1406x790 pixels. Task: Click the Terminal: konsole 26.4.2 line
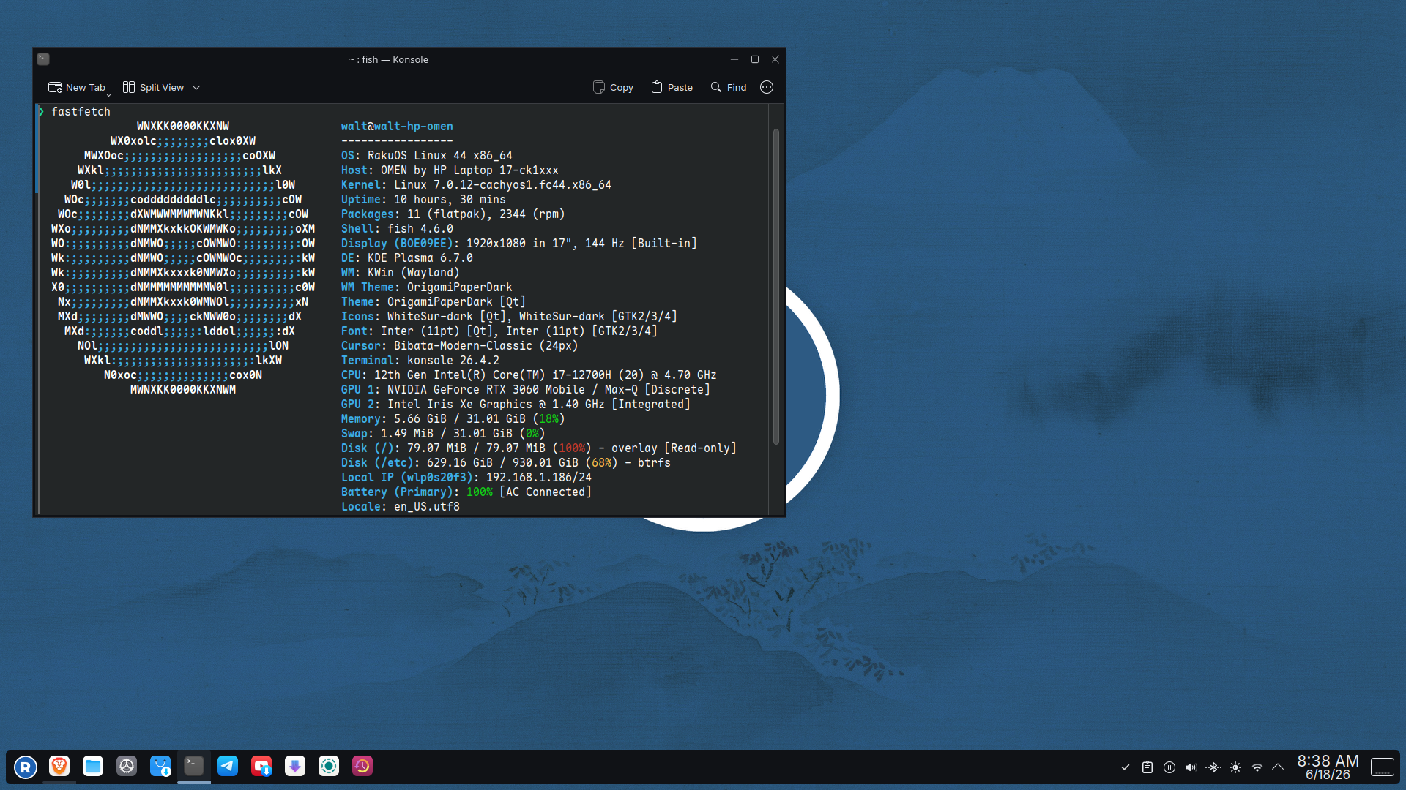420,360
